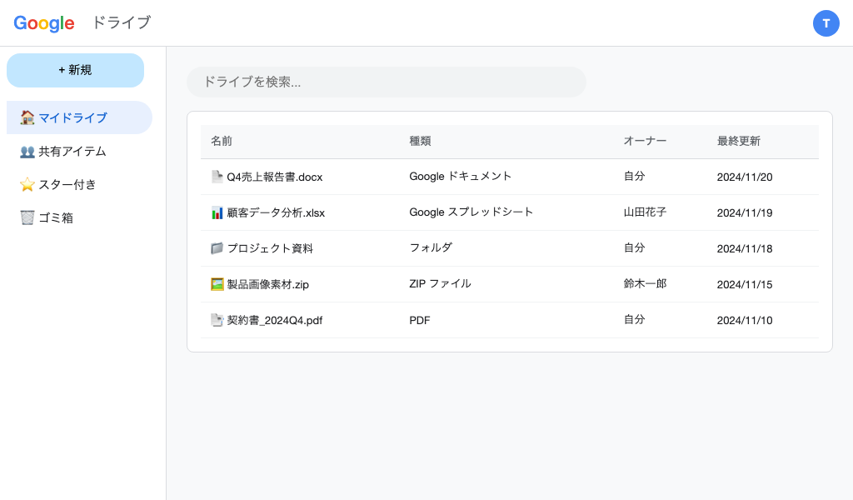Click the chart icon beside 顧客データ分析.xlsx
Image resolution: width=853 pixels, height=500 pixels.
(215, 212)
